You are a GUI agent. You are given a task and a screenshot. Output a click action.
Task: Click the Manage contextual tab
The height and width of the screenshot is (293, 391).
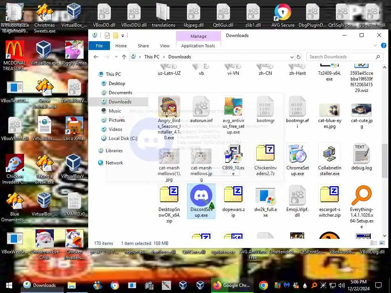click(199, 36)
